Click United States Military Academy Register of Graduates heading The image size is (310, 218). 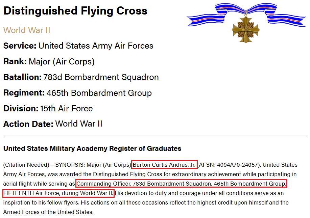(92, 148)
